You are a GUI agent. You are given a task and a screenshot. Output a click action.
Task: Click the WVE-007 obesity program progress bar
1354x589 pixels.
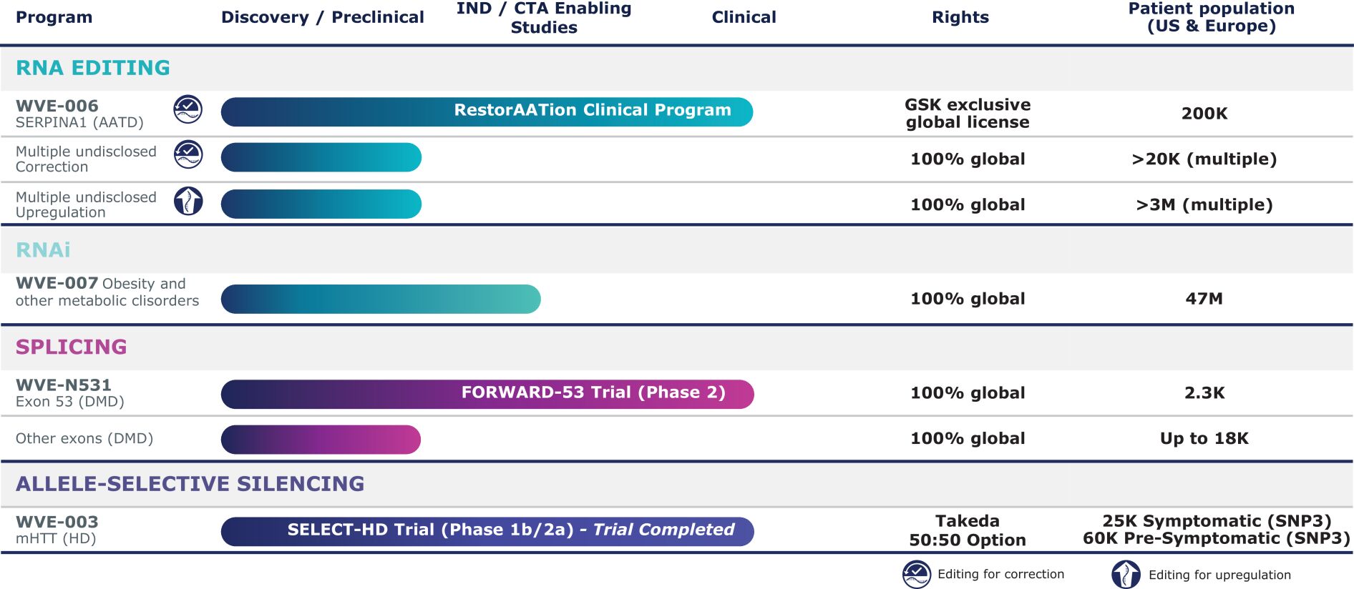(x=381, y=299)
